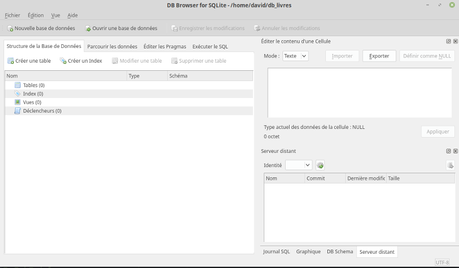Click the Créer une table icon

click(x=11, y=61)
